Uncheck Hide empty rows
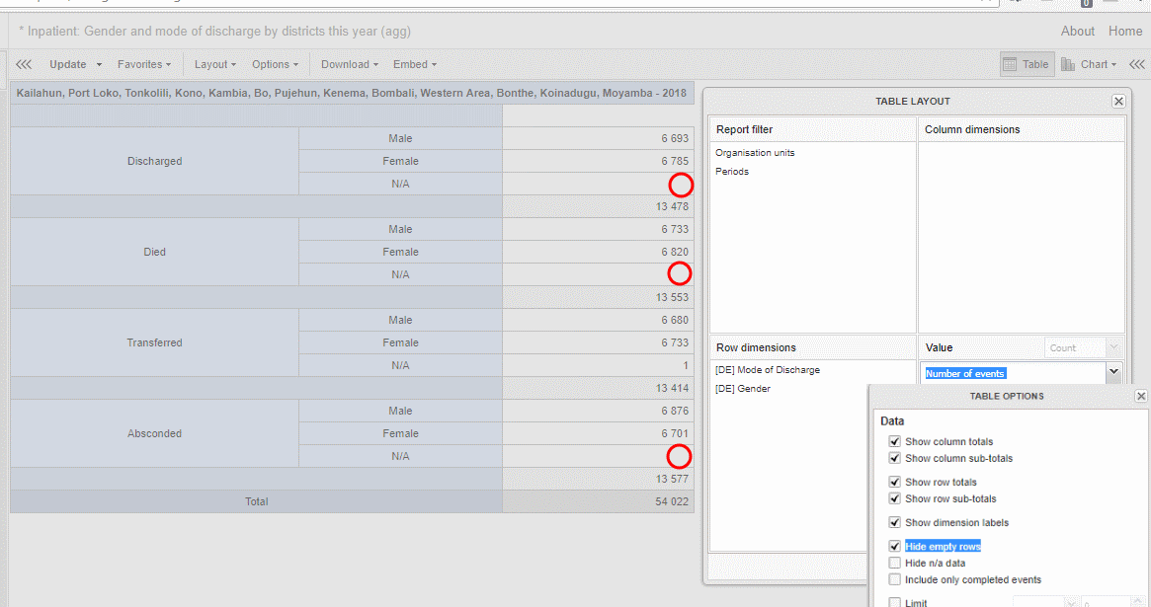Screen dimensions: 1151x607 [895, 547]
